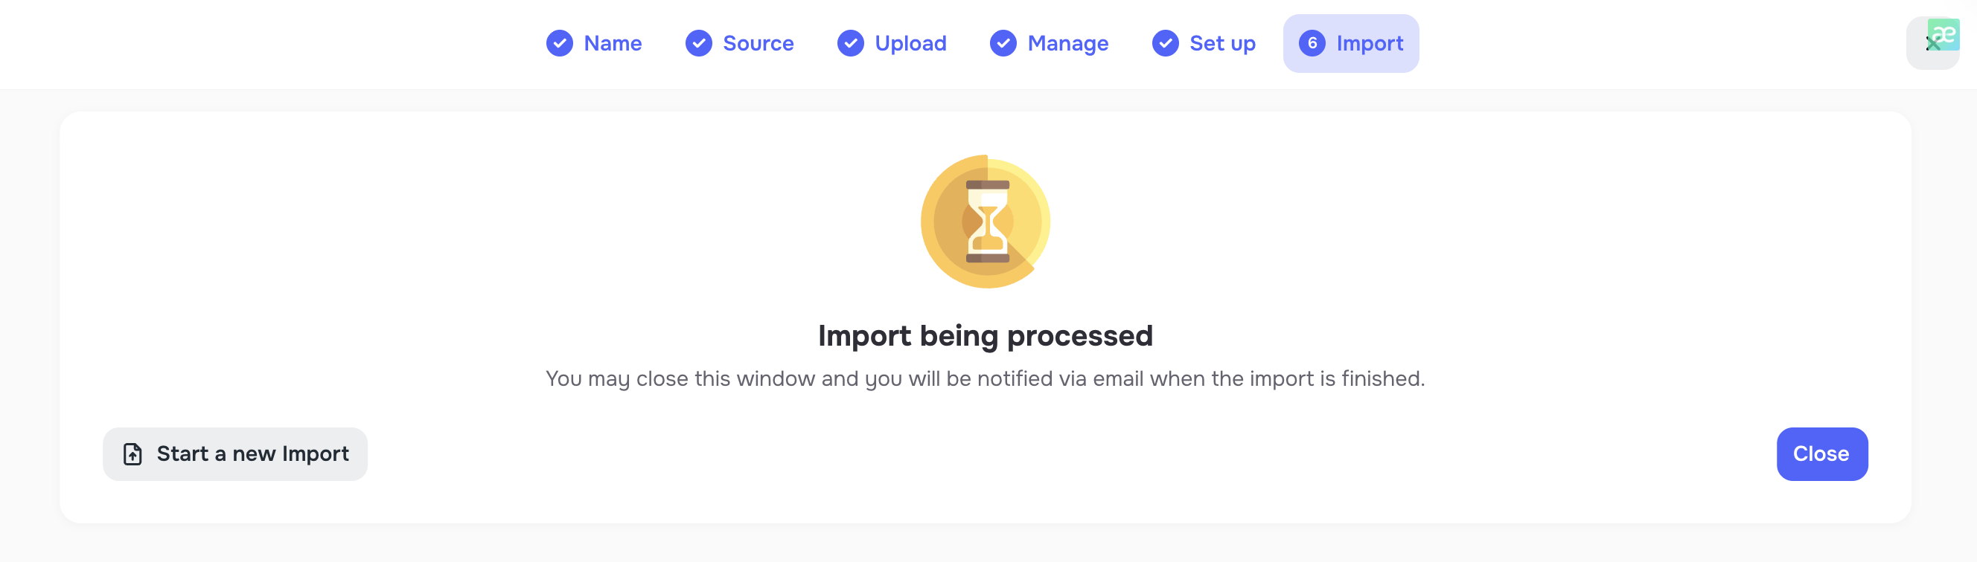Click the number 6 badge on Import step
This screenshot has width=1977, height=562.
[x=1312, y=44]
